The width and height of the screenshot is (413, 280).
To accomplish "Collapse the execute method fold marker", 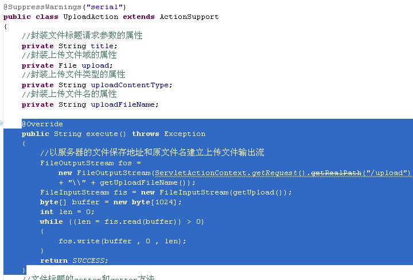I will click(x=2, y=124).
